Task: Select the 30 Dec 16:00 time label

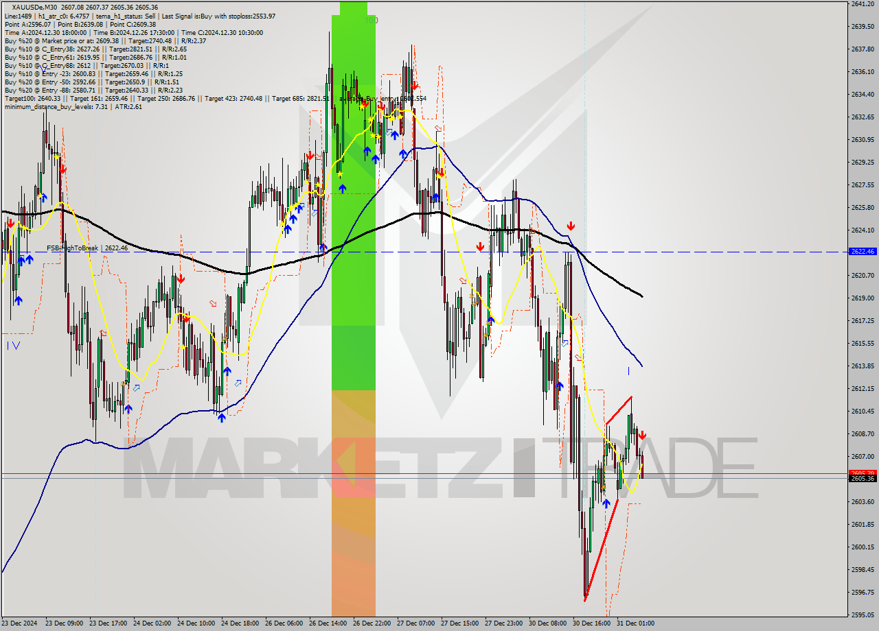Action: click(592, 623)
